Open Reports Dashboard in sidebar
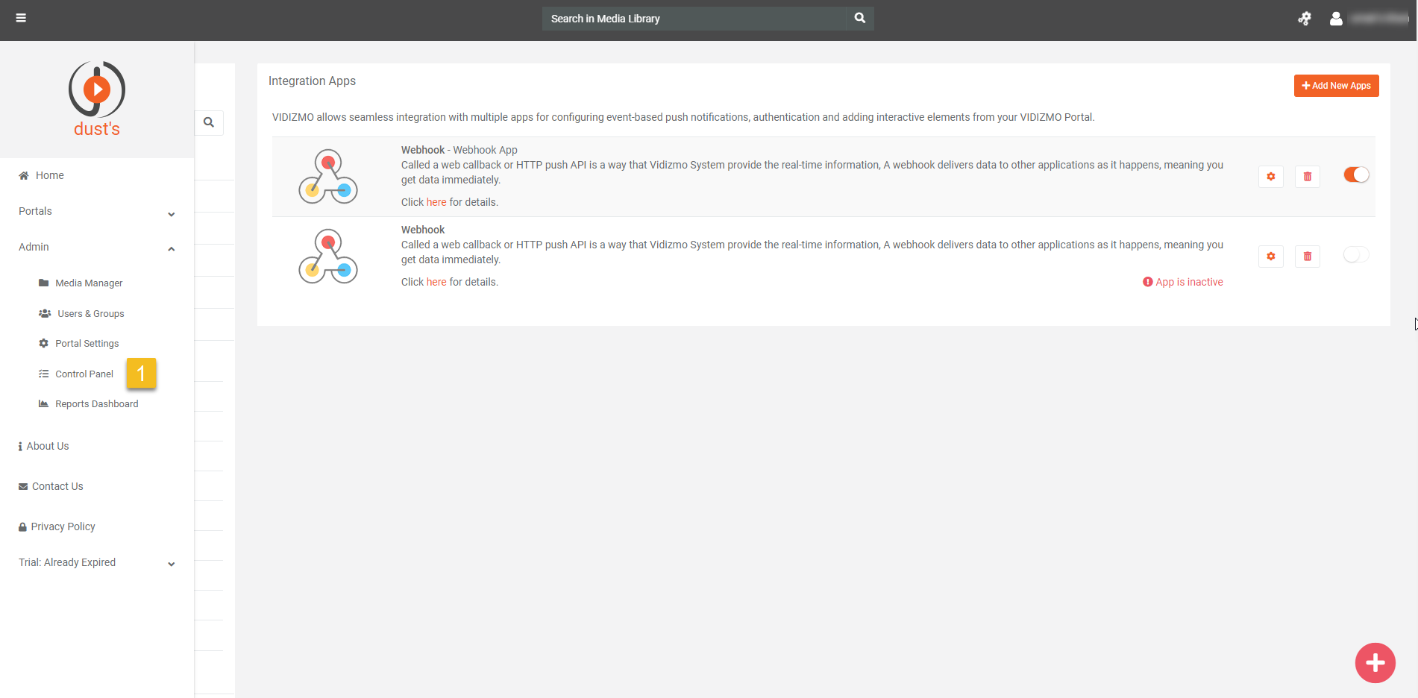The image size is (1418, 698). [x=96, y=404]
